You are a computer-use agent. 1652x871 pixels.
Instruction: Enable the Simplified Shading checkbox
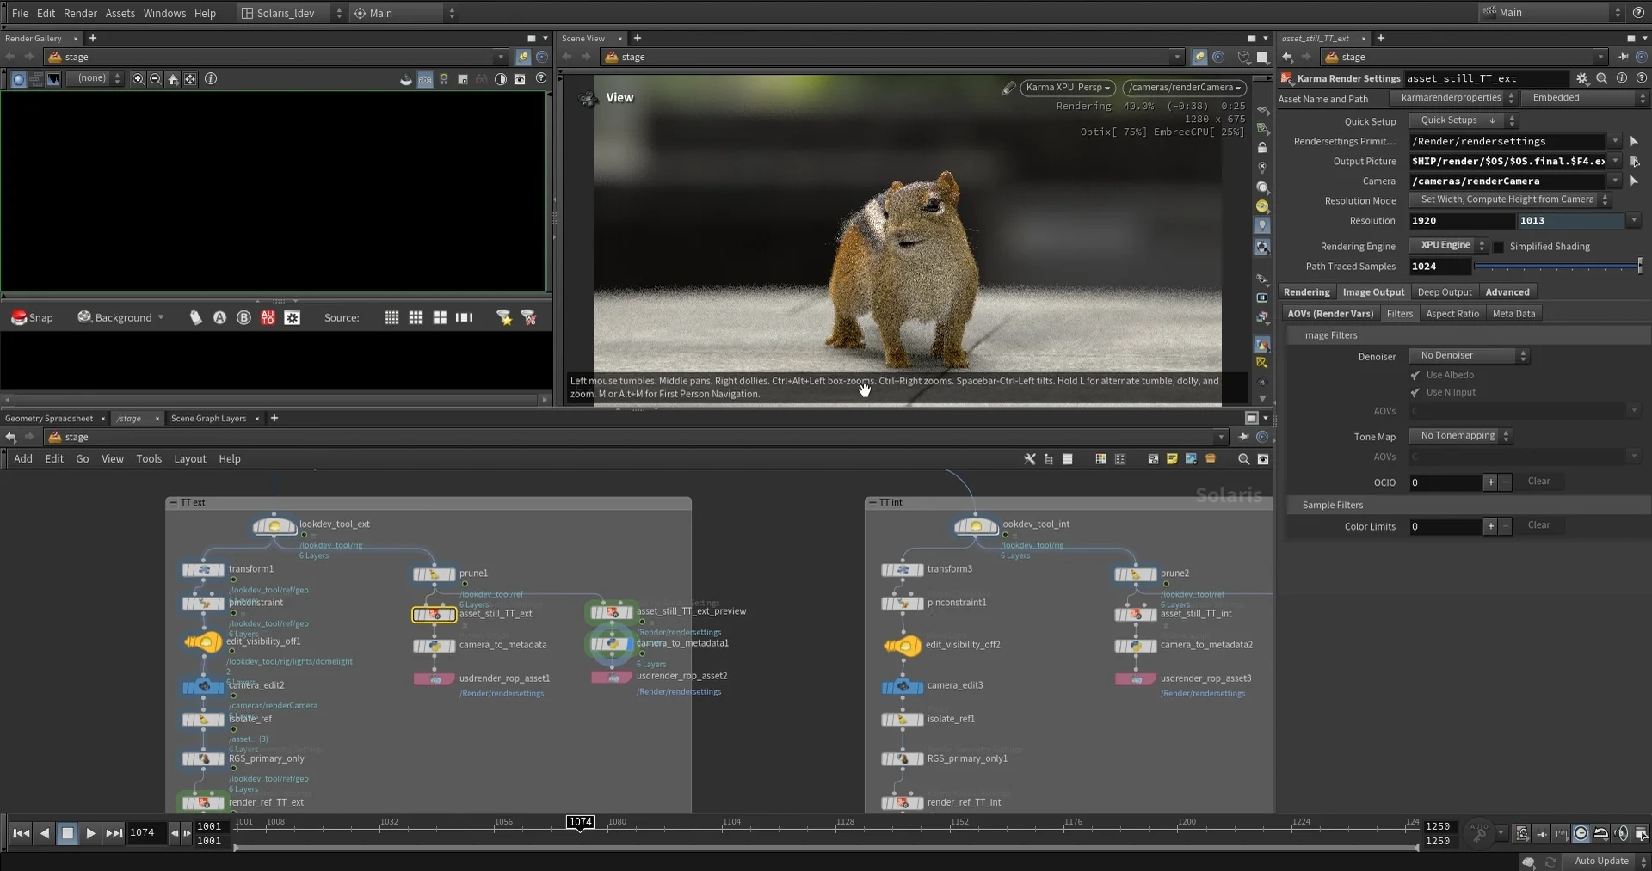coord(1498,247)
